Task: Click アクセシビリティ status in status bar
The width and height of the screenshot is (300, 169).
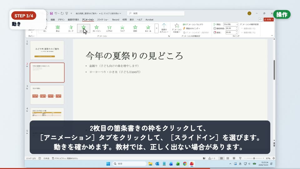Action: pos(65,158)
